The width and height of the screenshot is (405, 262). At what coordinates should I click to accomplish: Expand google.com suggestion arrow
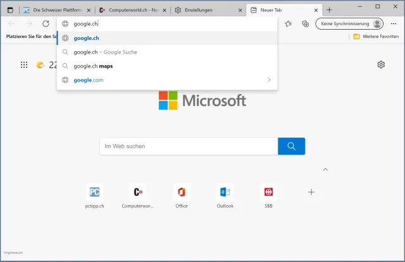(269, 80)
